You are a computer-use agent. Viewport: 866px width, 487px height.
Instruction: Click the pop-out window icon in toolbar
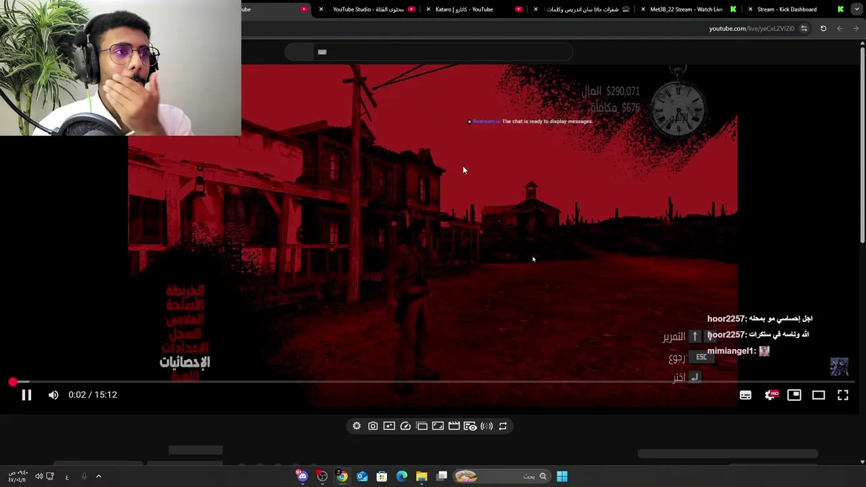point(421,426)
